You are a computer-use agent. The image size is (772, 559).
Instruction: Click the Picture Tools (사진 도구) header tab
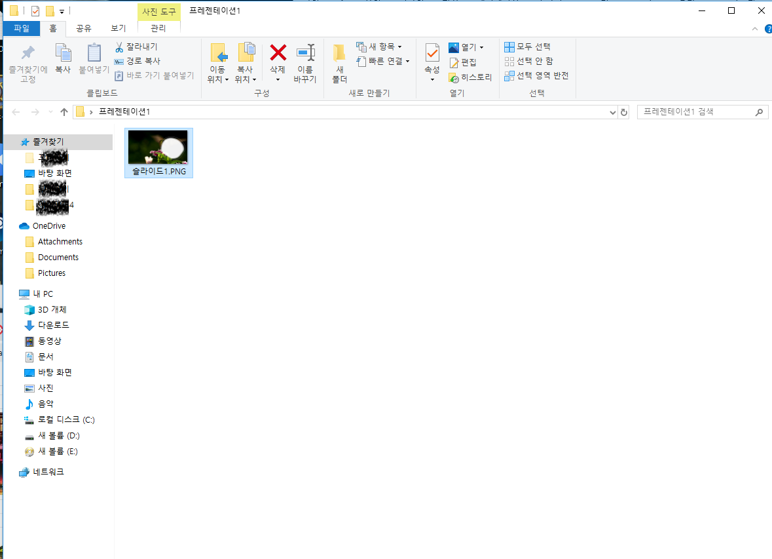158,11
